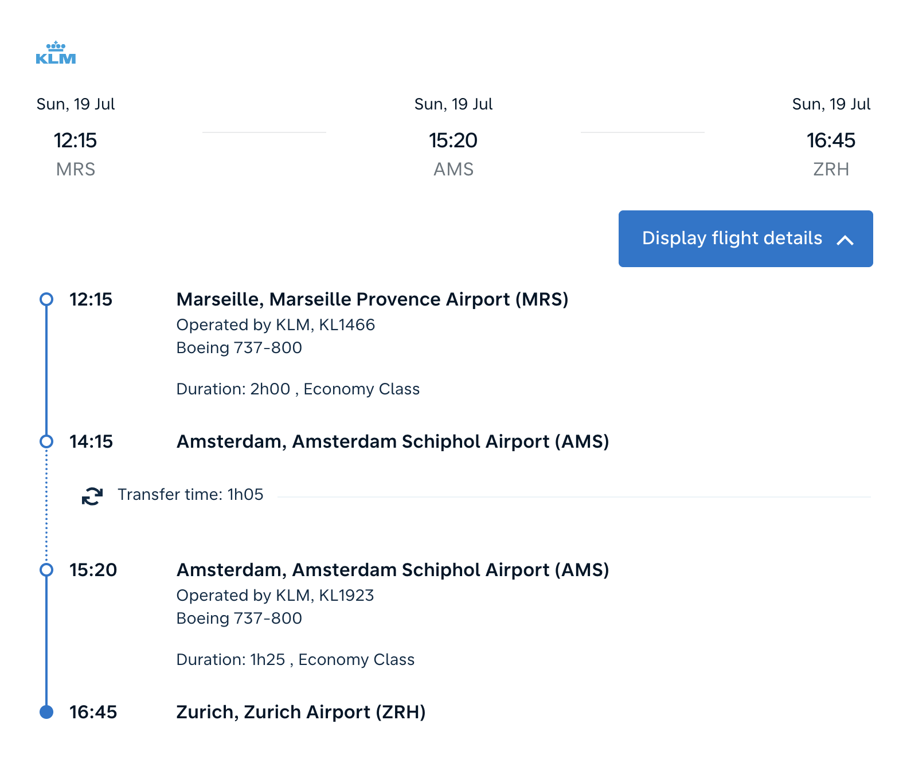The height and width of the screenshot is (763, 899).
Task: Click the 15:20 Amsterdam departure timeline marker
Action: pyautogui.click(x=46, y=570)
